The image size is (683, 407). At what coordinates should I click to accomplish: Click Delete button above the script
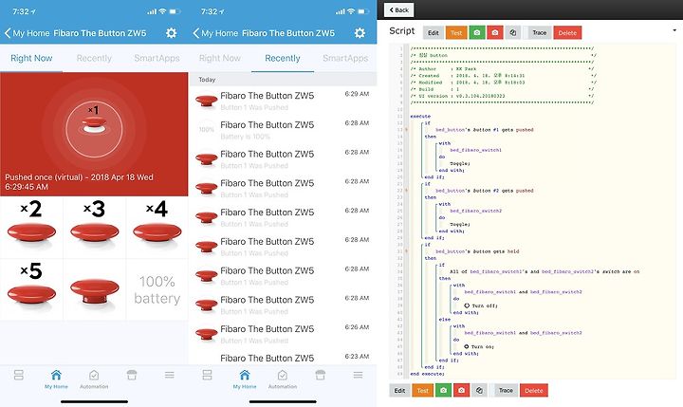click(x=567, y=32)
